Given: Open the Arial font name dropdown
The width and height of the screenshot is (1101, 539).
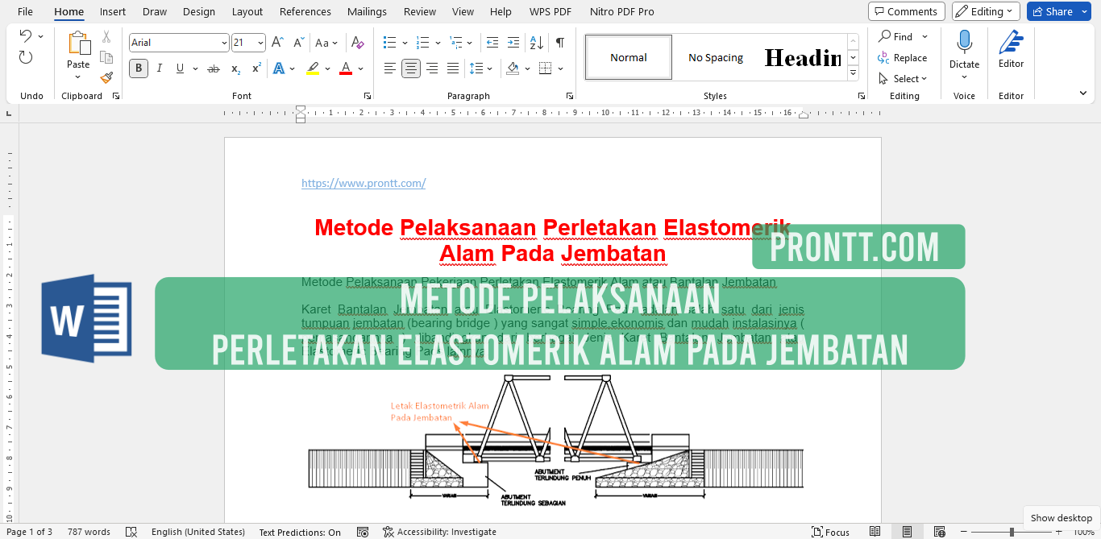Looking at the screenshot, I should pos(224,43).
